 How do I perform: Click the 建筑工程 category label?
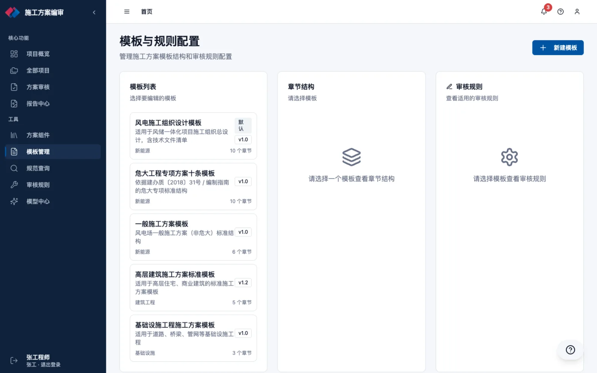click(145, 303)
